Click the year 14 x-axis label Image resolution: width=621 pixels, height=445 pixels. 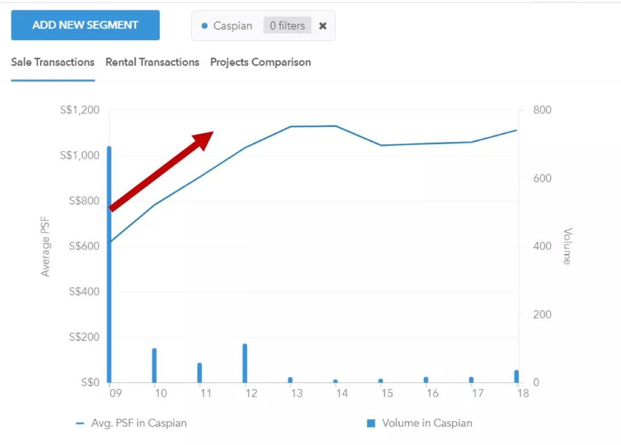tap(342, 393)
